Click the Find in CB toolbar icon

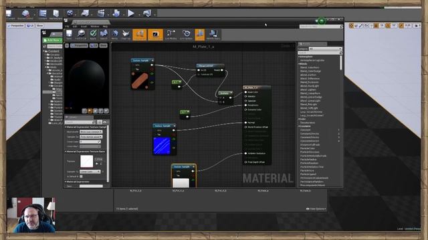click(x=81, y=35)
